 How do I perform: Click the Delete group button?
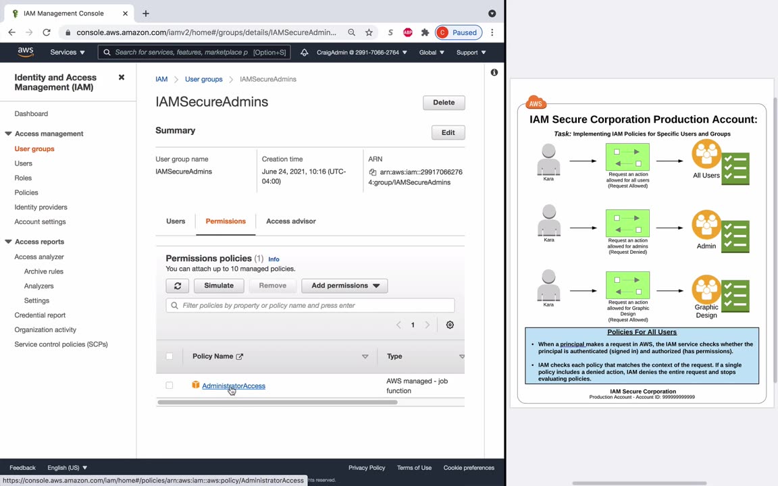point(444,103)
